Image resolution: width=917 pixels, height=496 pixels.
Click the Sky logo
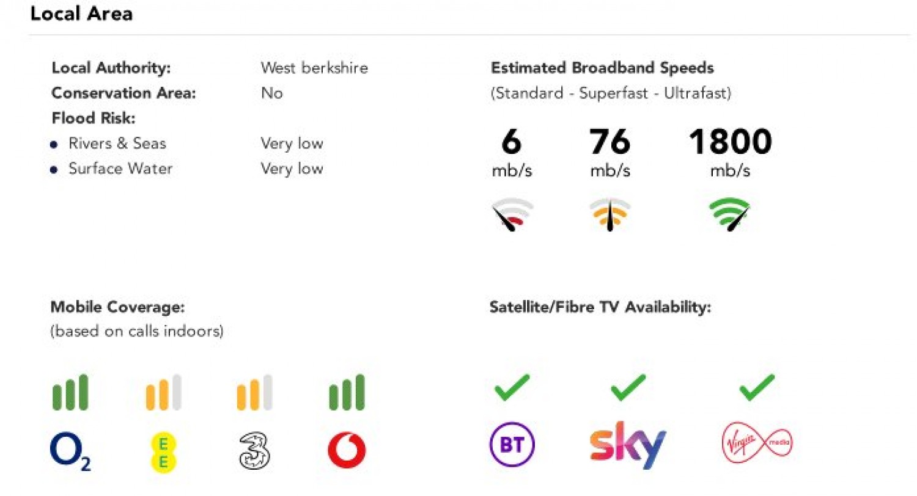pos(627,444)
